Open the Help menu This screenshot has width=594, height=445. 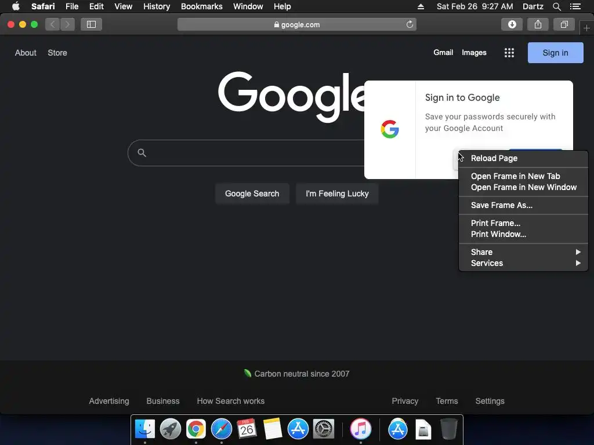[x=282, y=6]
